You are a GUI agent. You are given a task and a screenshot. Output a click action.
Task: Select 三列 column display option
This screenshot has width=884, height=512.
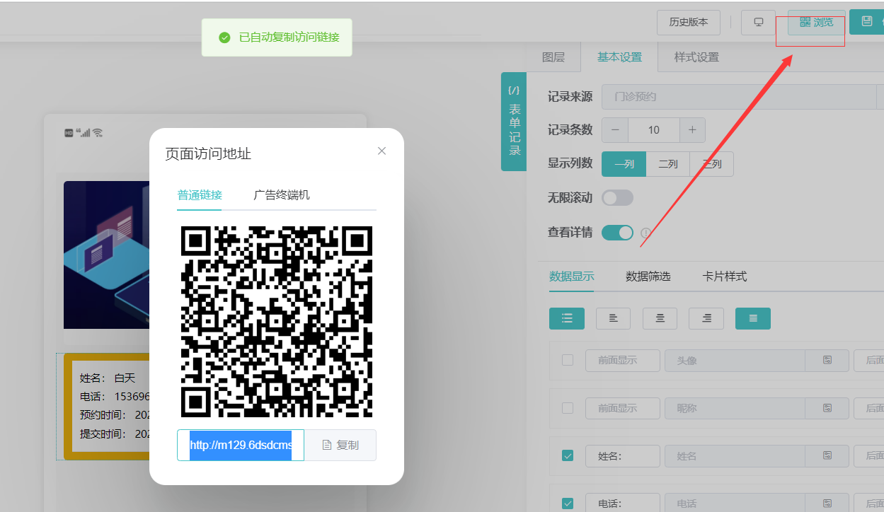(712, 164)
